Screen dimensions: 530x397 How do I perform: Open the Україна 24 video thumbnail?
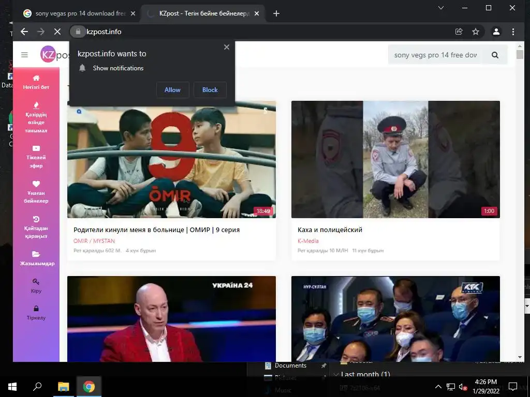pyautogui.click(x=171, y=319)
